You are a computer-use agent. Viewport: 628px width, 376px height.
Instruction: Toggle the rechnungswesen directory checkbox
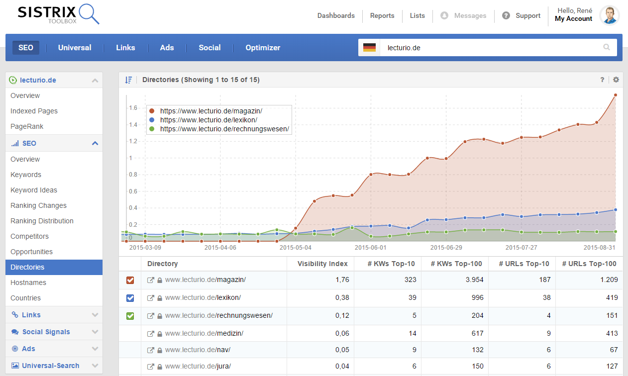pos(130,316)
